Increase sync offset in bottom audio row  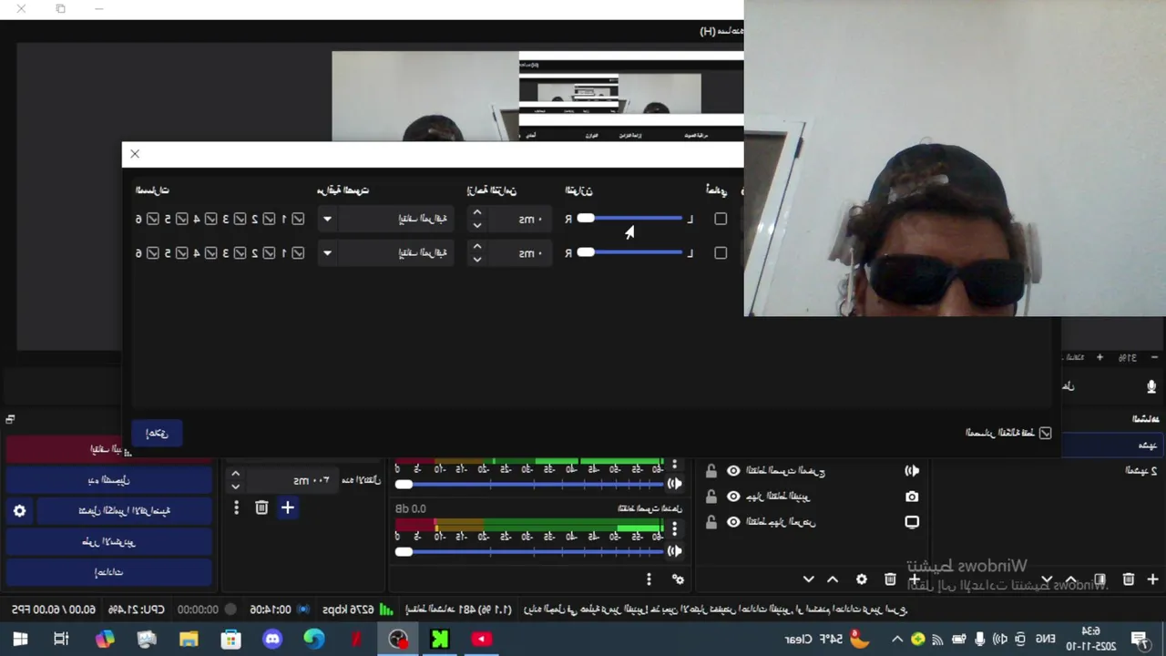(476, 248)
